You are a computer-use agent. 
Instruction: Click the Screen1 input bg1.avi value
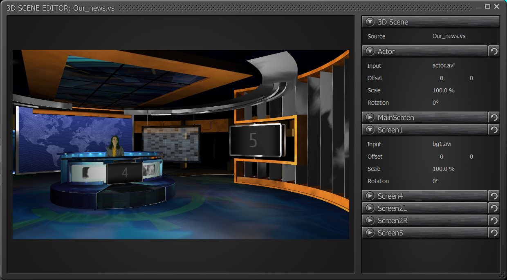[442, 144]
